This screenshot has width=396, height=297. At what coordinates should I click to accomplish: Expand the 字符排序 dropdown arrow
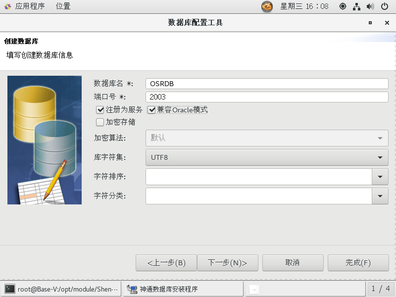click(x=380, y=177)
